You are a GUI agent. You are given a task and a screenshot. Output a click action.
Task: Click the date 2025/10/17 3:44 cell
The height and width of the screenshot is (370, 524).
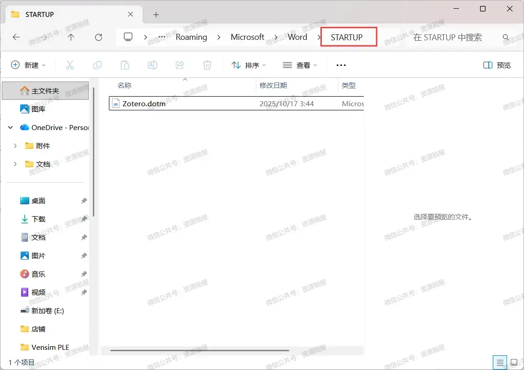pos(286,103)
